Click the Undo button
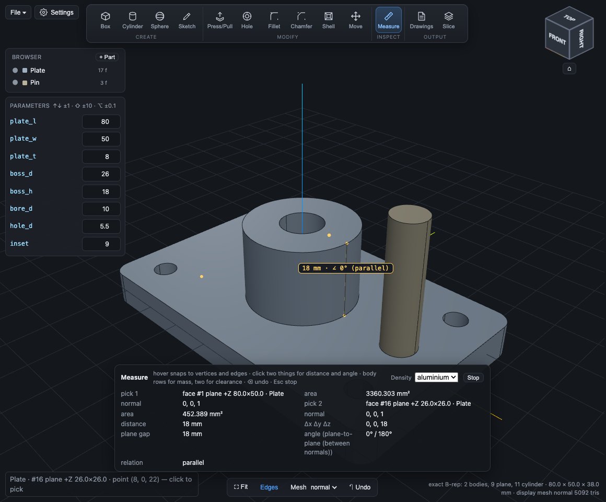 pyautogui.click(x=360, y=487)
